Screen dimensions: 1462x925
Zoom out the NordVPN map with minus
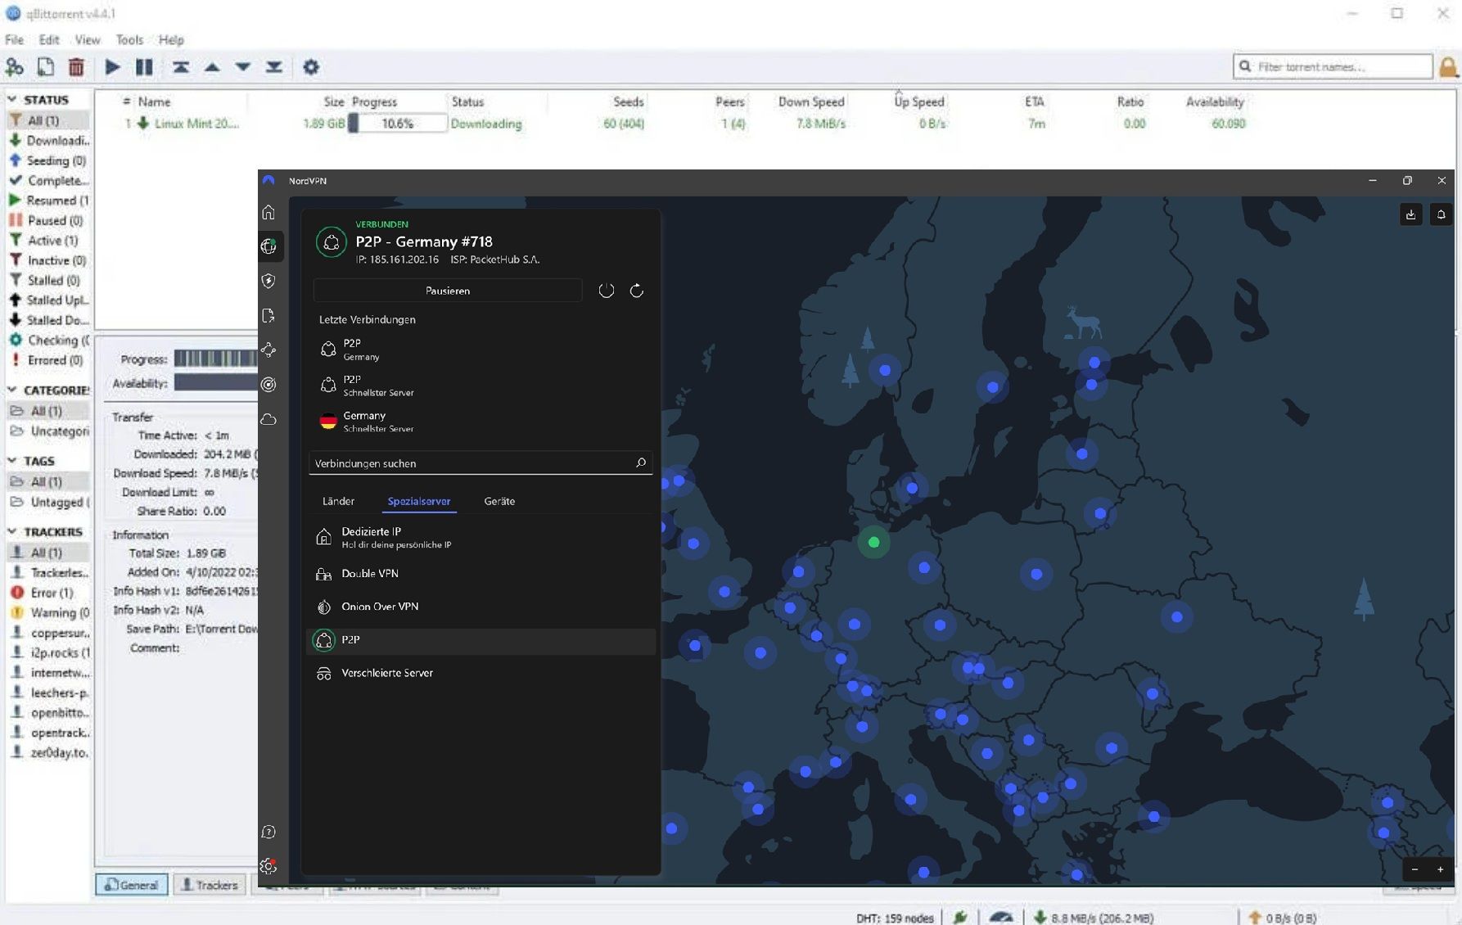tap(1415, 869)
